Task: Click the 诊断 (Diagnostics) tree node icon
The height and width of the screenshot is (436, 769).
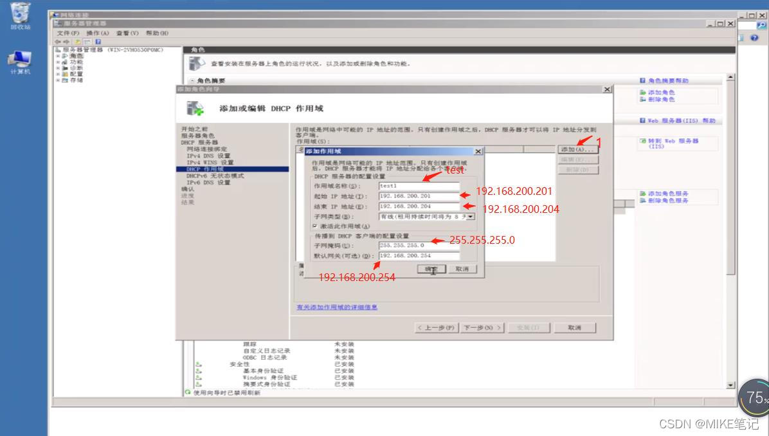Action: coord(65,68)
